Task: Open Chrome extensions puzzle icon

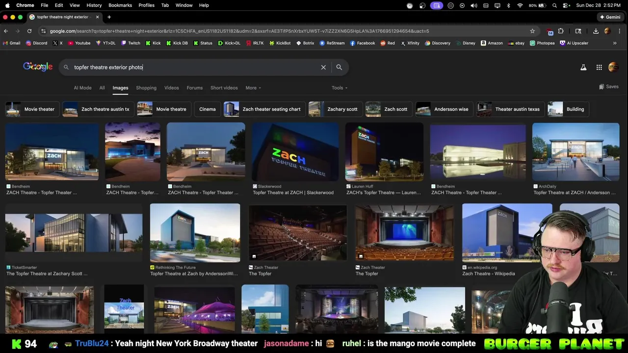Action: (x=561, y=31)
